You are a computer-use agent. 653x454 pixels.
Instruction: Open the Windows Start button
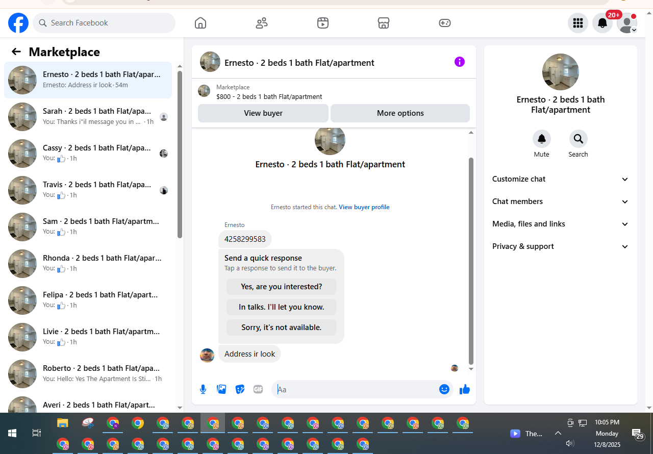coord(12,433)
